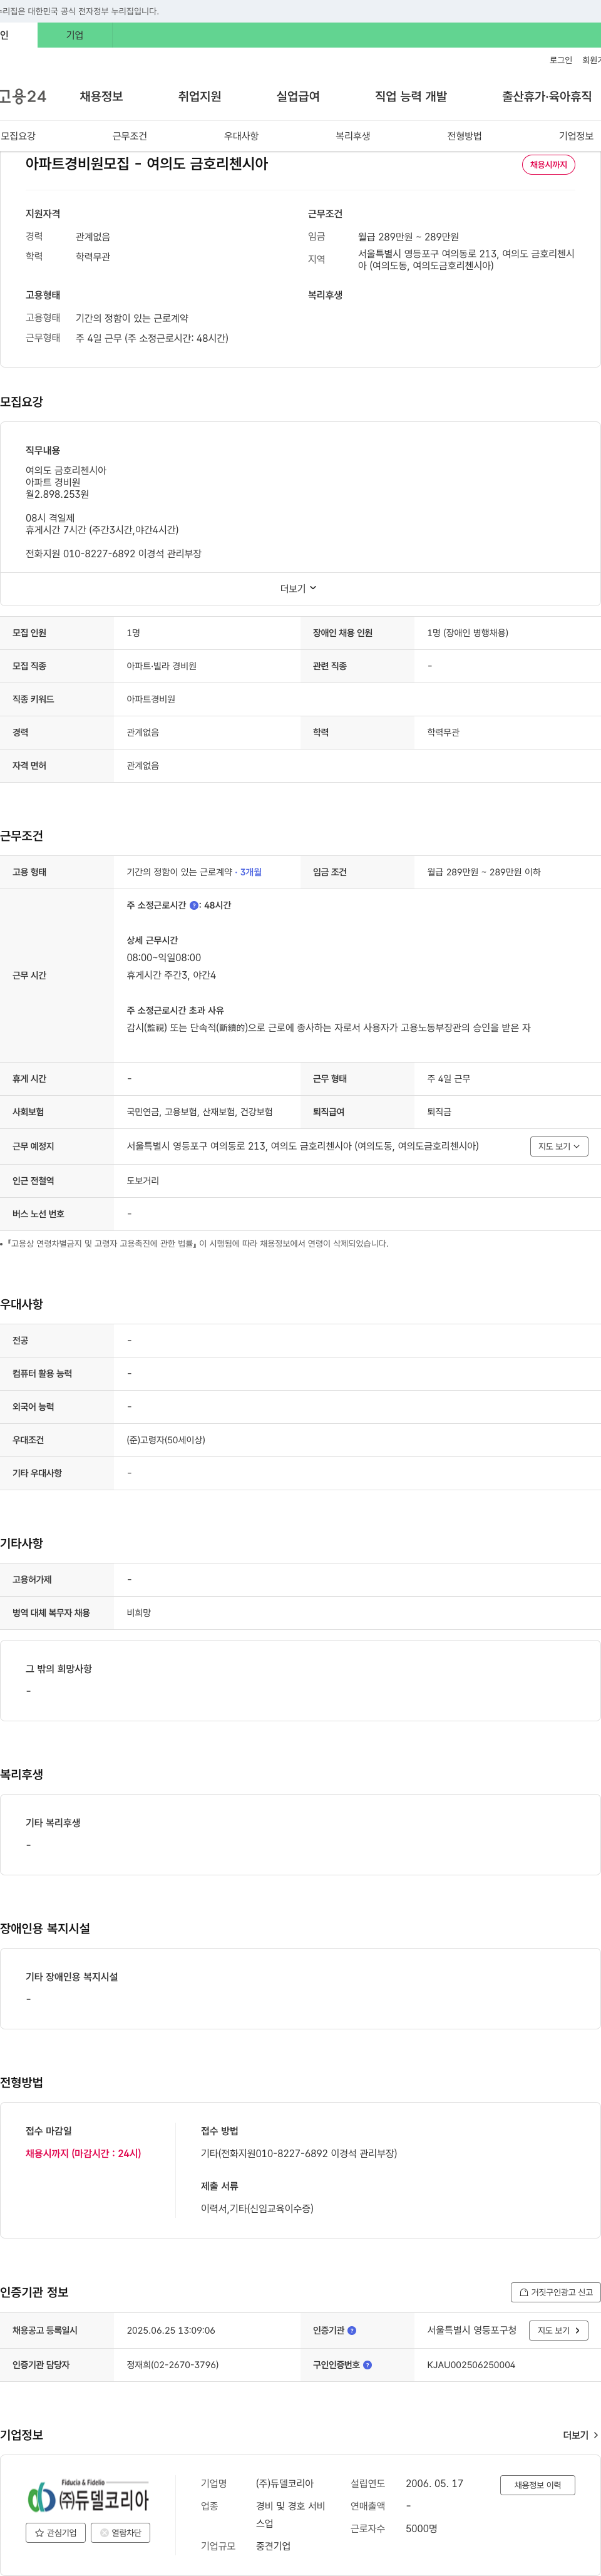This screenshot has height=2576, width=601.
Task: Jump to 우대사항 section tab
Action: (x=241, y=136)
